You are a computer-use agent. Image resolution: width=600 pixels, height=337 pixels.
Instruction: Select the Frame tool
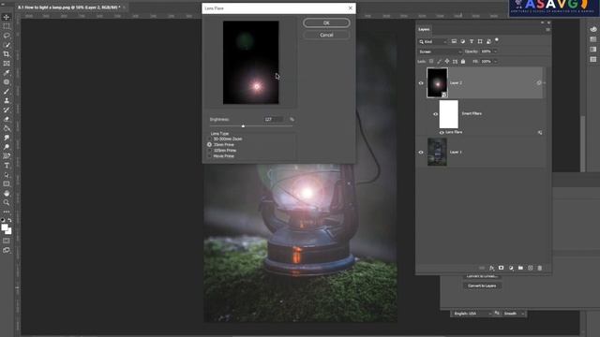[7, 64]
